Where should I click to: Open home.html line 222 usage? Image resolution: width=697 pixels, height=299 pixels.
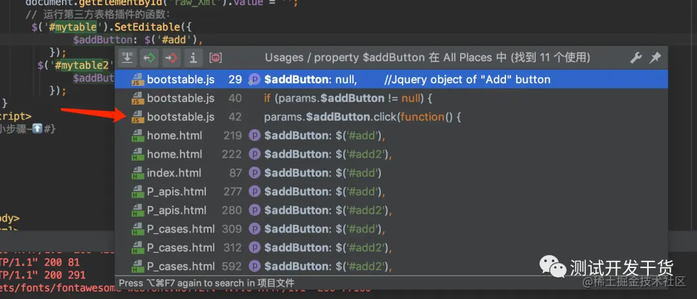pos(391,154)
